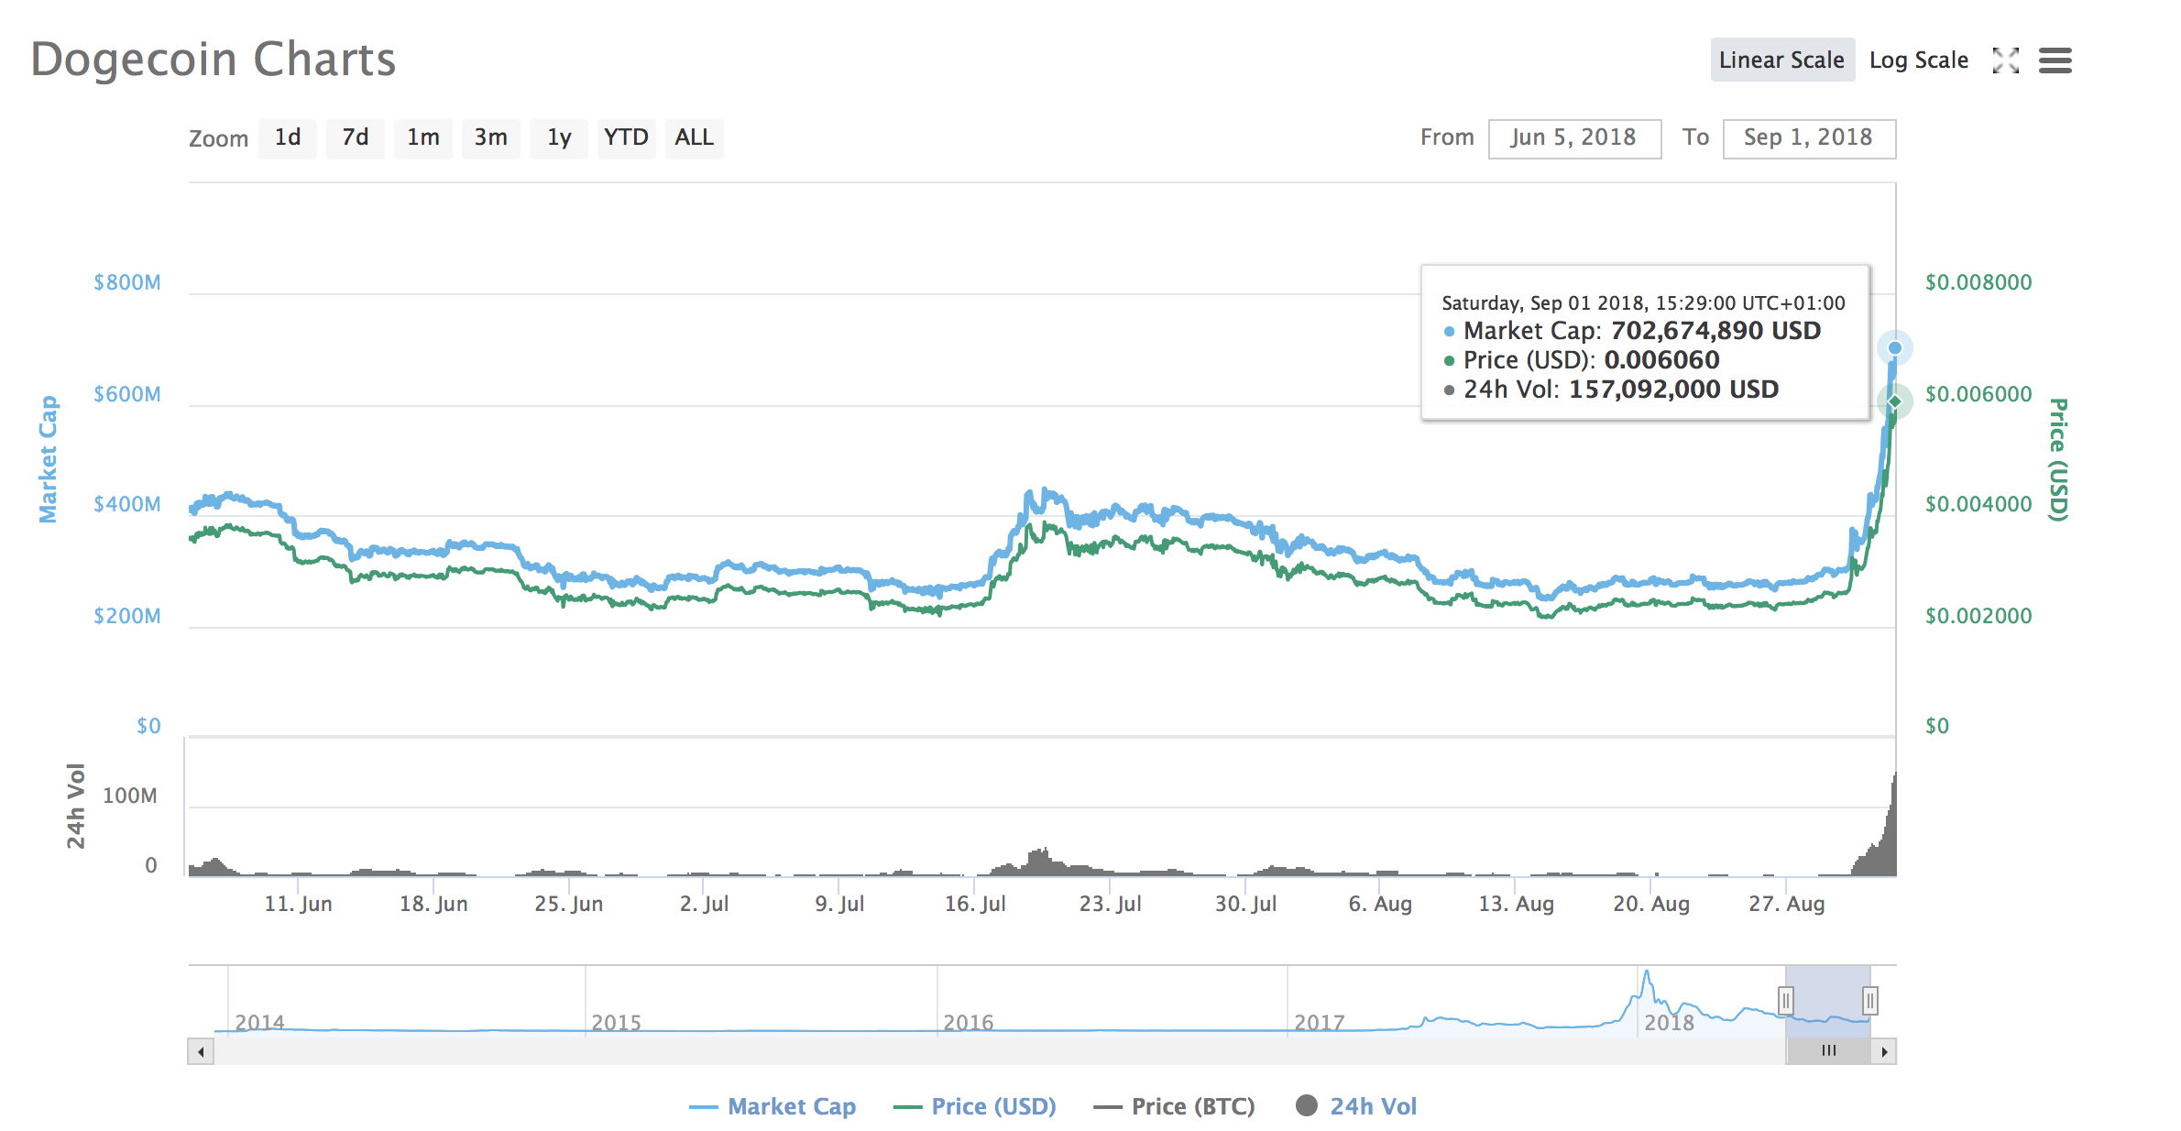Set zoom to 7d
The height and width of the screenshot is (1131, 2181).
(x=356, y=138)
